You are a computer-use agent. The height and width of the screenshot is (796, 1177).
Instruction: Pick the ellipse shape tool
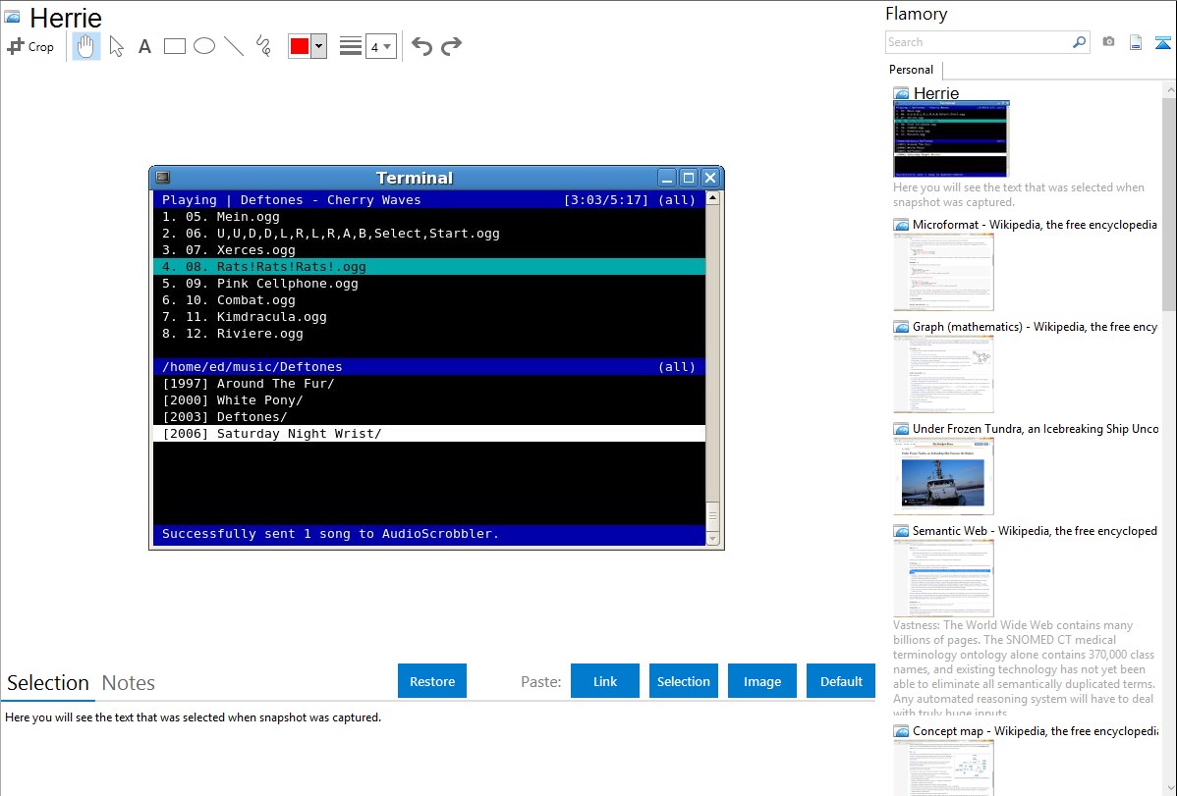tap(204, 46)
